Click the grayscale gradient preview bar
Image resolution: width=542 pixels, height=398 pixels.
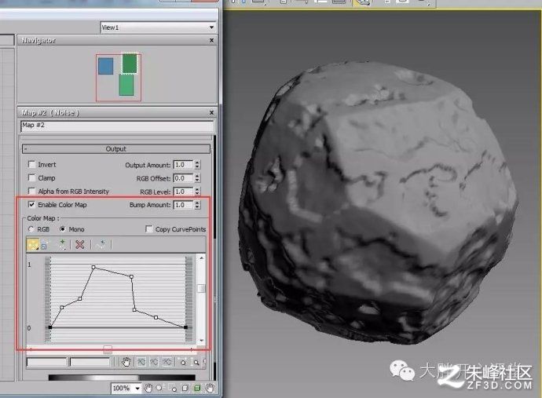click(x=122, y=378)
